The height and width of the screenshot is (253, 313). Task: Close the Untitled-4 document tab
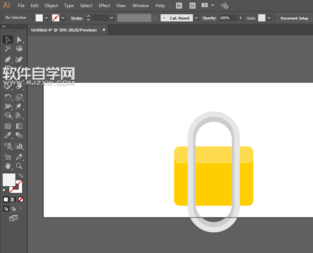pyautogui.click(x=104, y=30)
